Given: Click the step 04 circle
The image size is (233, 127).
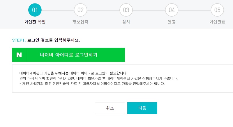Looking at the screenshot, I should coord(172,10).
